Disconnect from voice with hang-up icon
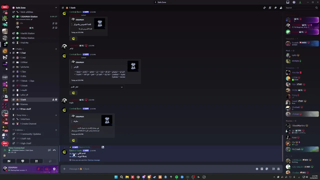The width and height of the screenshot is (320, 180). (54, 150)
